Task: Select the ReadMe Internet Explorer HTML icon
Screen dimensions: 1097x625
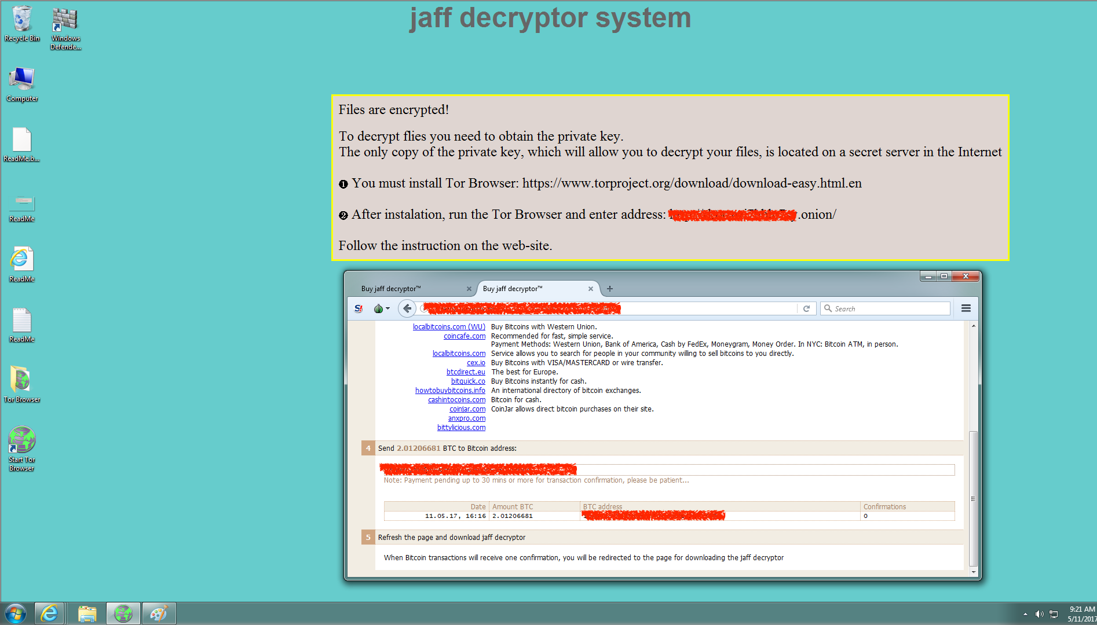Action: [x=22, y=264]
